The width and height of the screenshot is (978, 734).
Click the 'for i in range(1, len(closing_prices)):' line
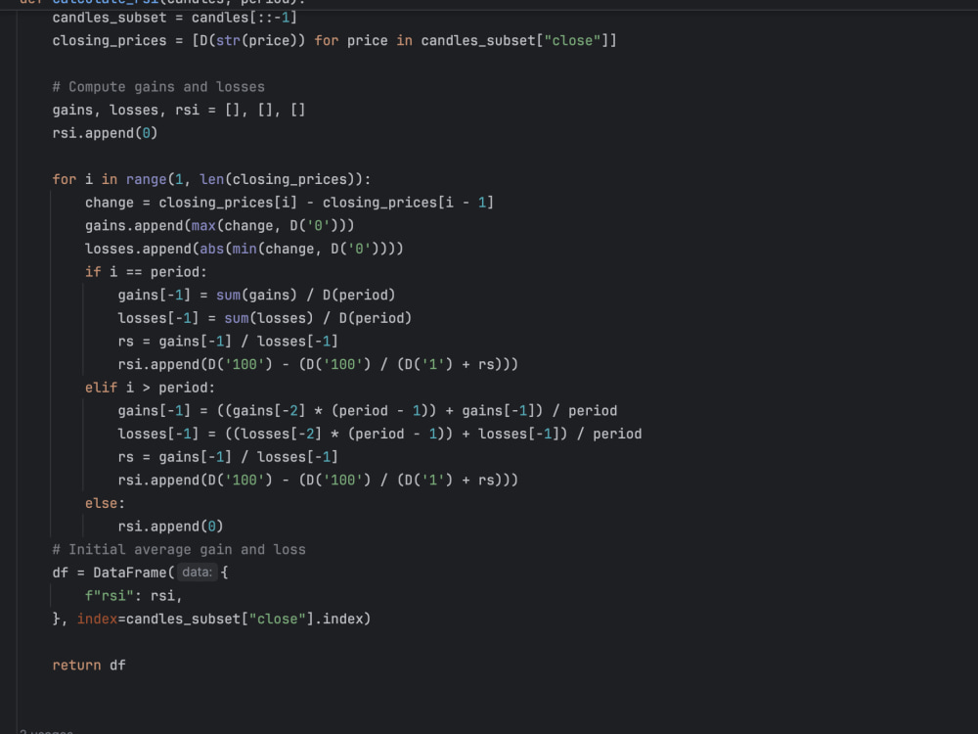(211, 180)
